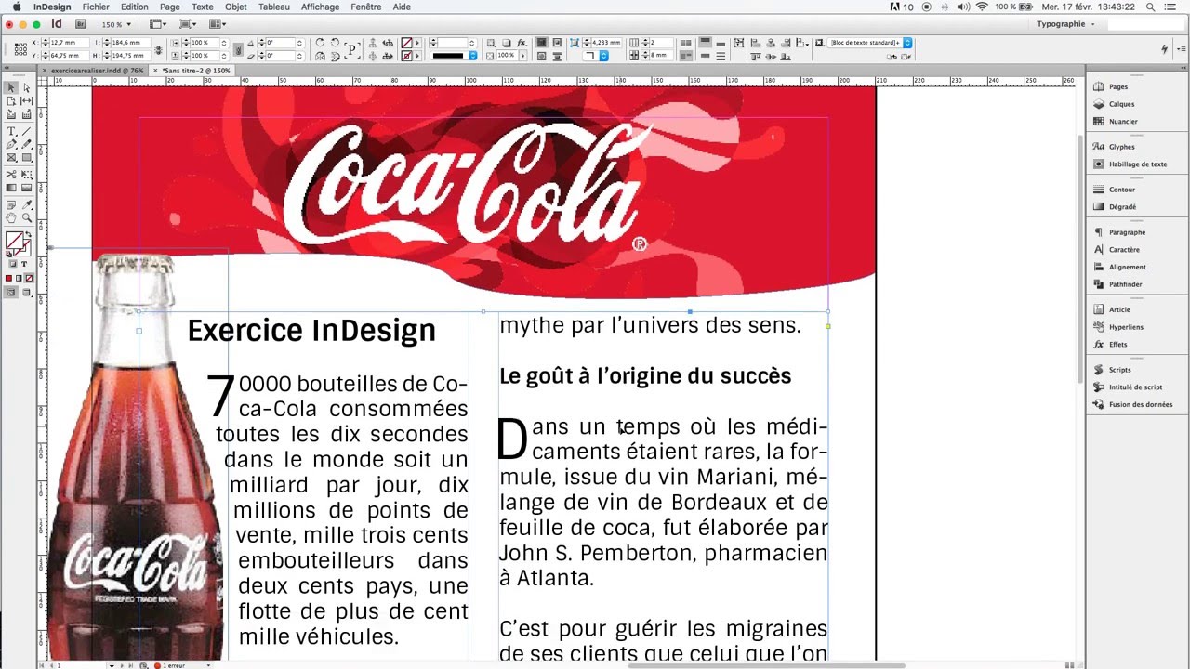Switch to exercicearealiser.indd document tab
The width and height of the screenshot is (1190, 669).
click(97, 71)
